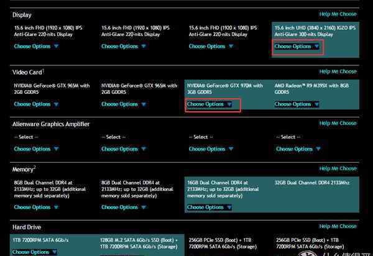The height and width of the screenshot is (256, 373).
Task: Select the AMD Radeon R9 M395X 8GB text
Action: [x=311, y=89]
